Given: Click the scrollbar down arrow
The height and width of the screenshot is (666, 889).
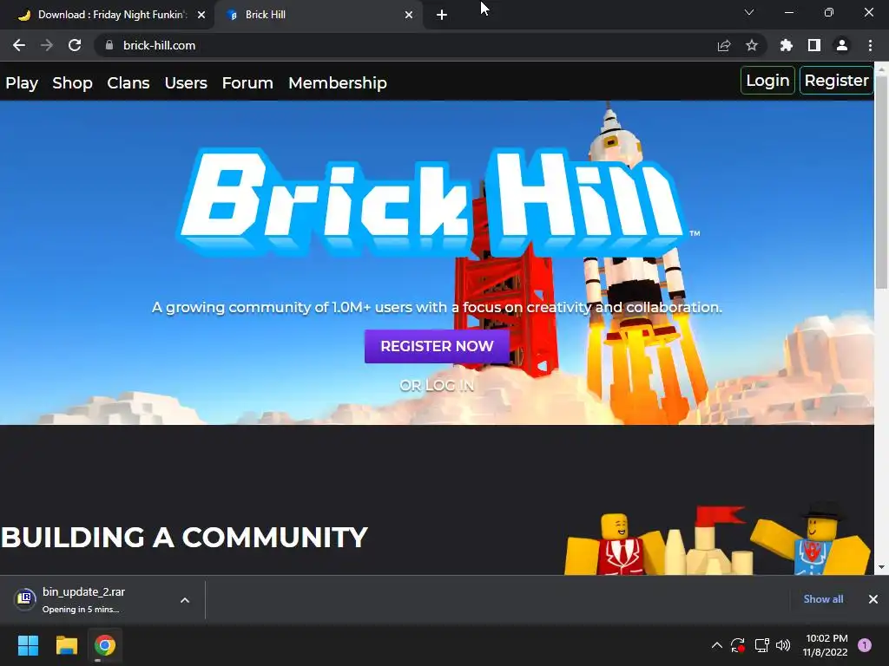Looking at the screenshot, I should click(882, 567).
